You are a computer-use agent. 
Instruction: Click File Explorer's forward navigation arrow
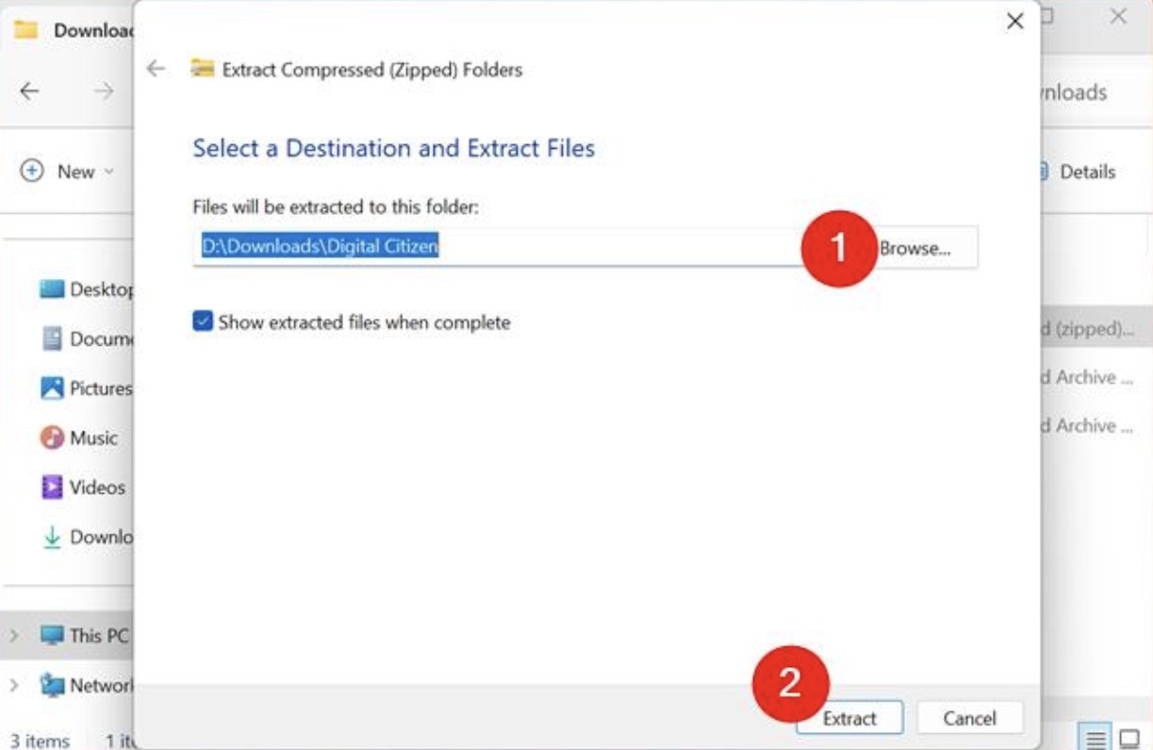[104, 91]
